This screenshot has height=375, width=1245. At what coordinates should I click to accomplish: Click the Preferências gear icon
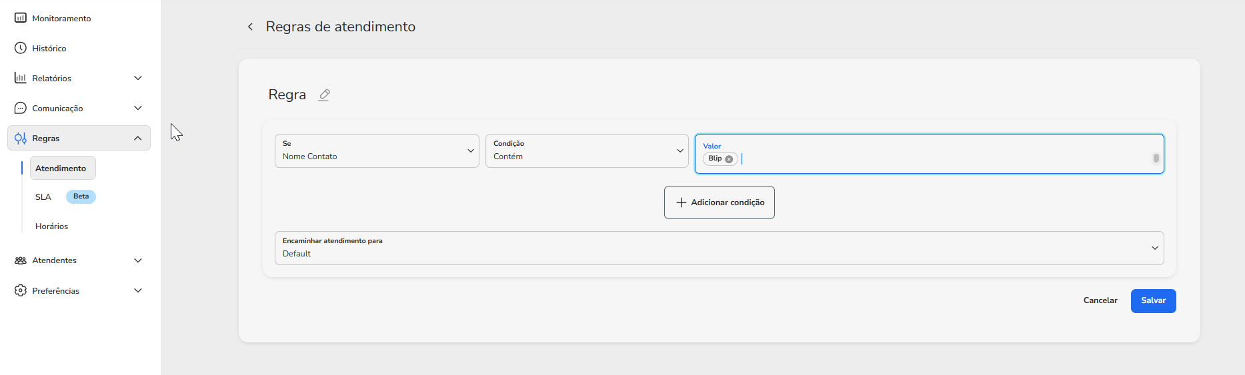click(x=21, y=290)
